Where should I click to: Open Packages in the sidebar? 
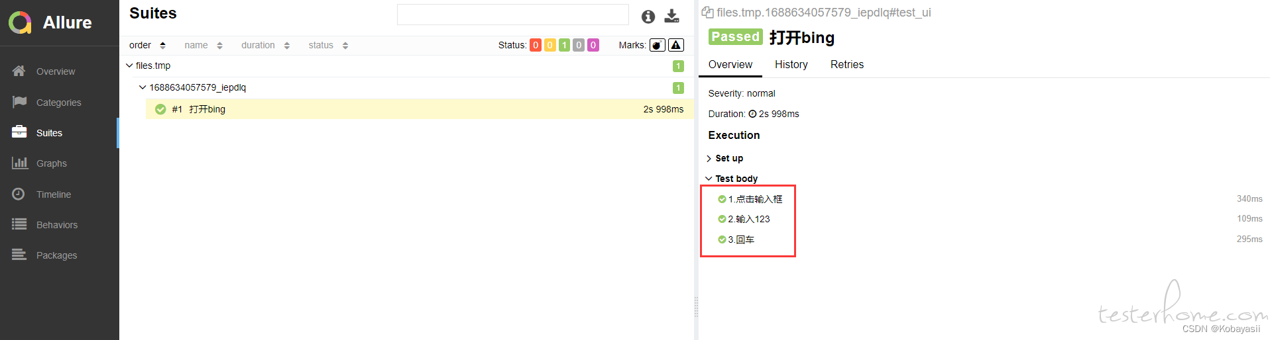pyautogui.click(x=56, y=255)
